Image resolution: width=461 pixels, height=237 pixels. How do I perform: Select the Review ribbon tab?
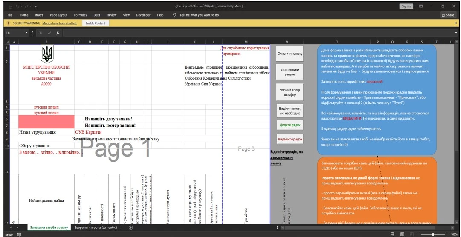(x=112, y=15)
